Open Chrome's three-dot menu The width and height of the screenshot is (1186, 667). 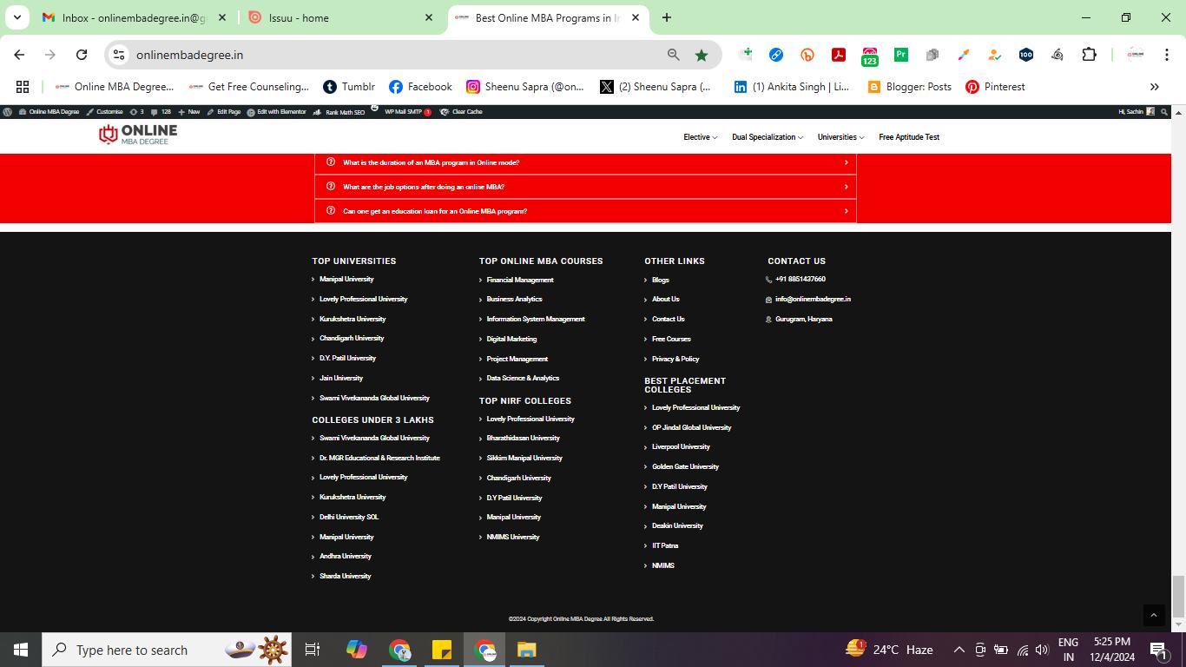click(x=1166, y=55)
